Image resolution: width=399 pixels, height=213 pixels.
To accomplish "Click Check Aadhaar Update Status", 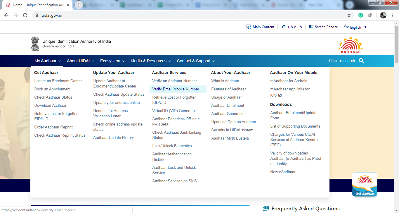I will click(119, 95).
